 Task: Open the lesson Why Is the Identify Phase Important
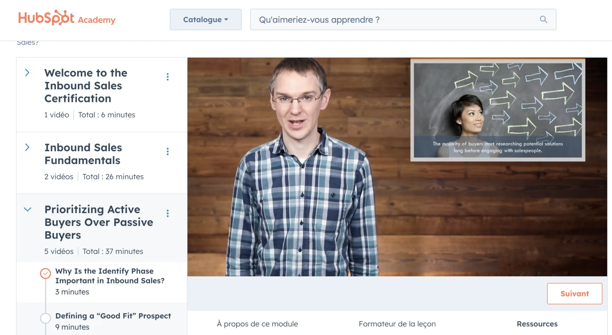pyautogui.click(x=110, y=276)
